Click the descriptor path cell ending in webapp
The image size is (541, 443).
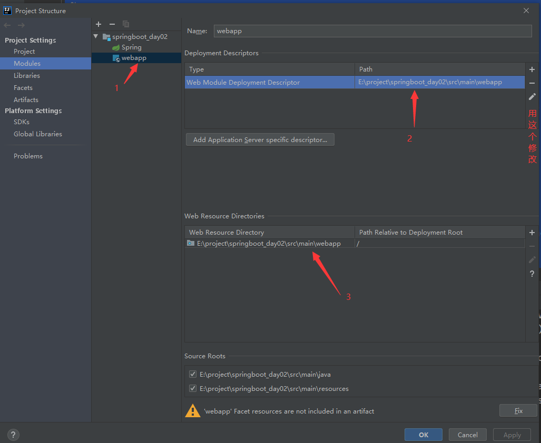tap(440, 82)
